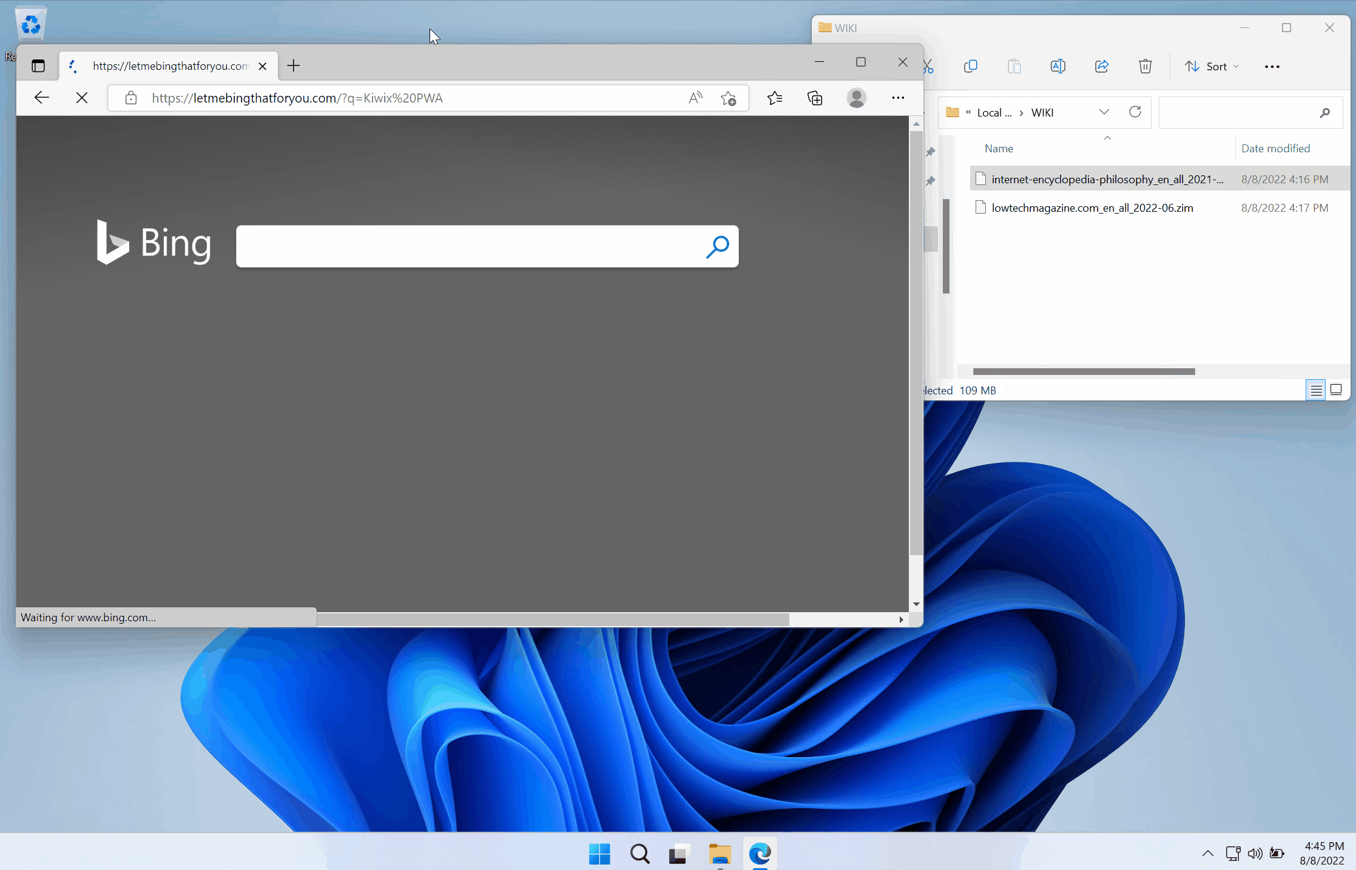Viewport: 1356px width, 870px height.
Task: Click the Local breadcrumb in address bar
Action: pos(994,112)
